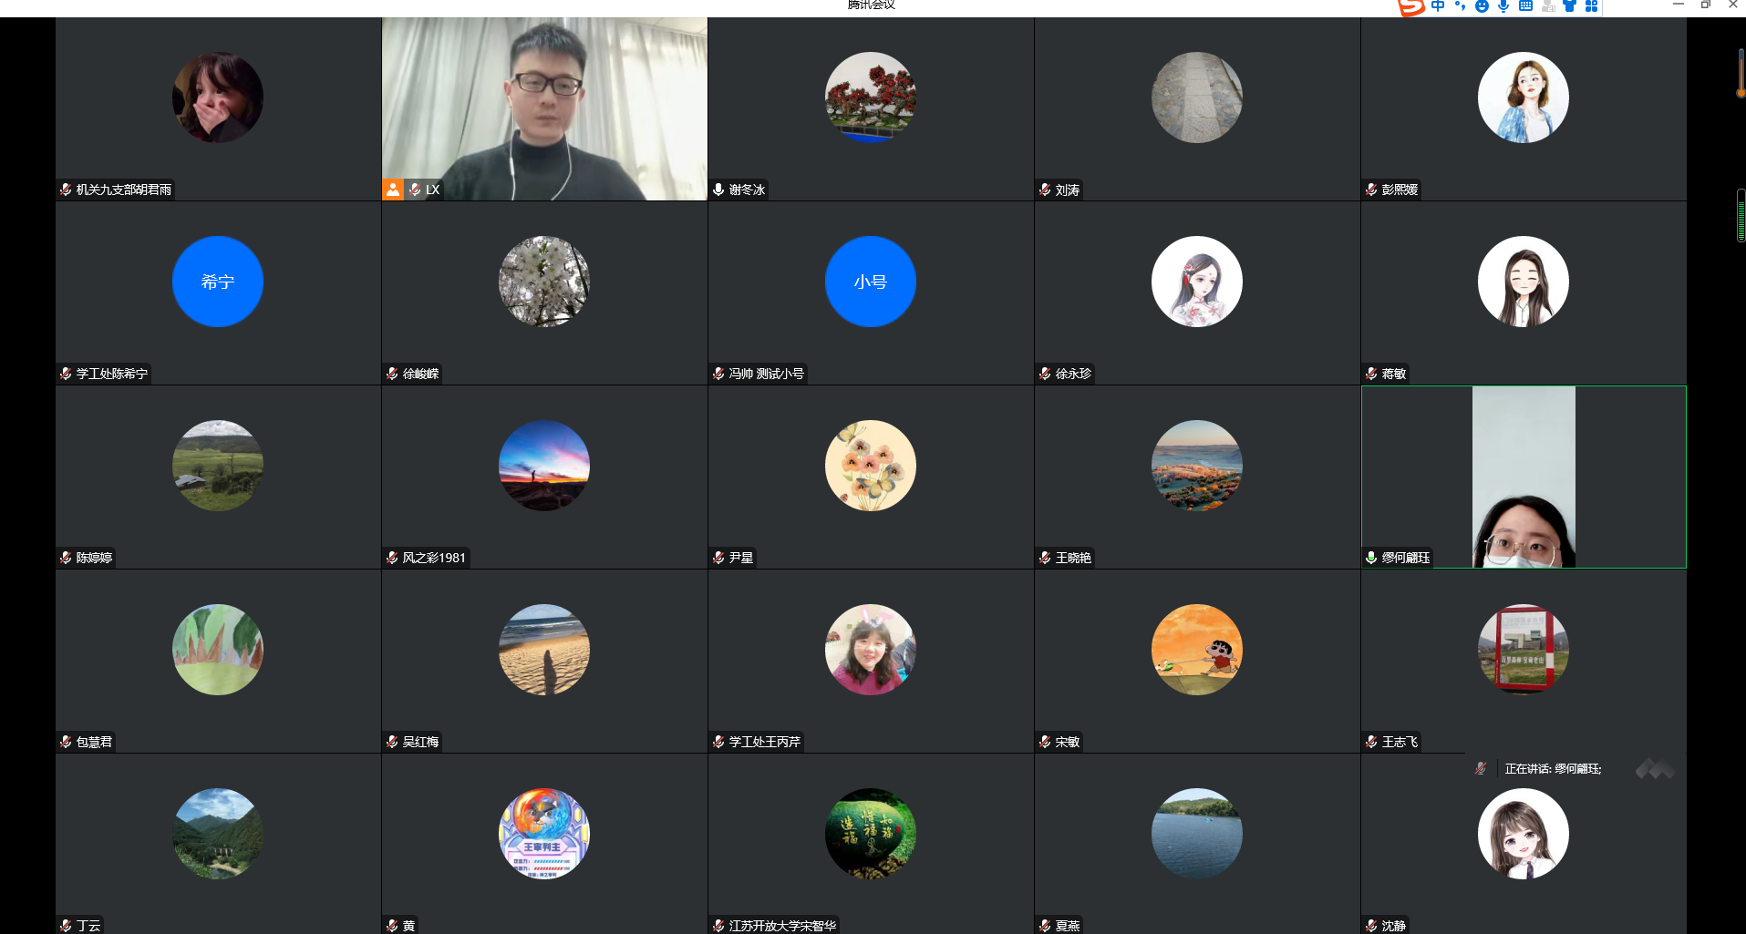Click the 正在讲话: 缪何翩珏 speaking label

coord(1553,769)
